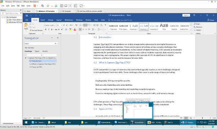Click the VMware revert snapshot icon
The image size is (217, 129).
pos(52,6)
